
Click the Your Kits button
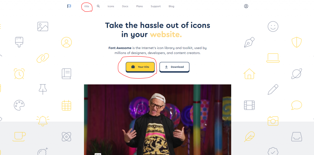(x=140, y=67)
